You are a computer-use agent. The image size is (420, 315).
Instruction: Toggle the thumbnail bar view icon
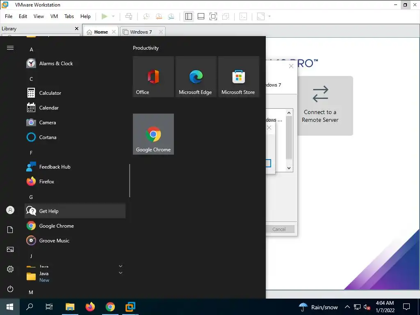click(201, 16)
